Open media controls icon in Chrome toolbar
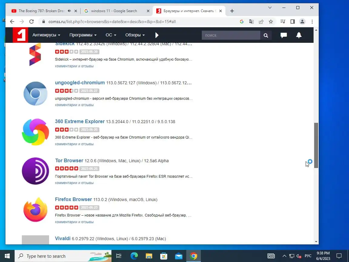The width and height of the screenshot is (349, 262). pyautogui.click(x=283, y=22)
